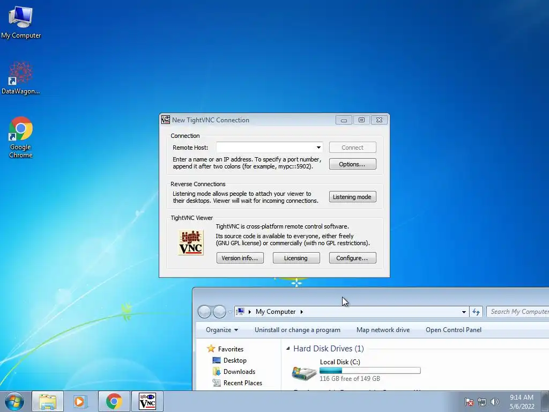Image resolution: width=549 pixels, height=412 pixels.
Task: Select Recent Places label under Favorites
Action: pyautogui.click(x=243, y=382)
